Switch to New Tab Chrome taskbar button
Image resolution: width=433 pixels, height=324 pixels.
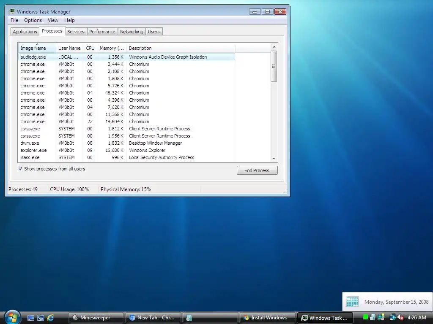click(x=153, y=318)
